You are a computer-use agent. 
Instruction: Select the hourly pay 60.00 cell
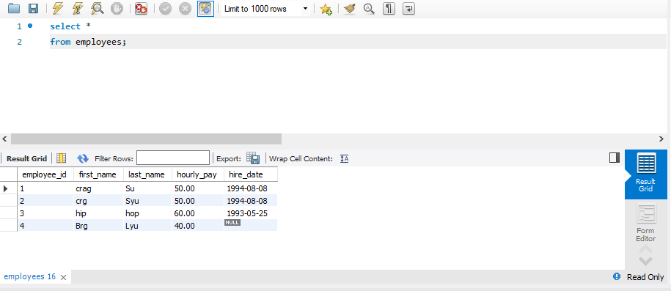[198, 213]
